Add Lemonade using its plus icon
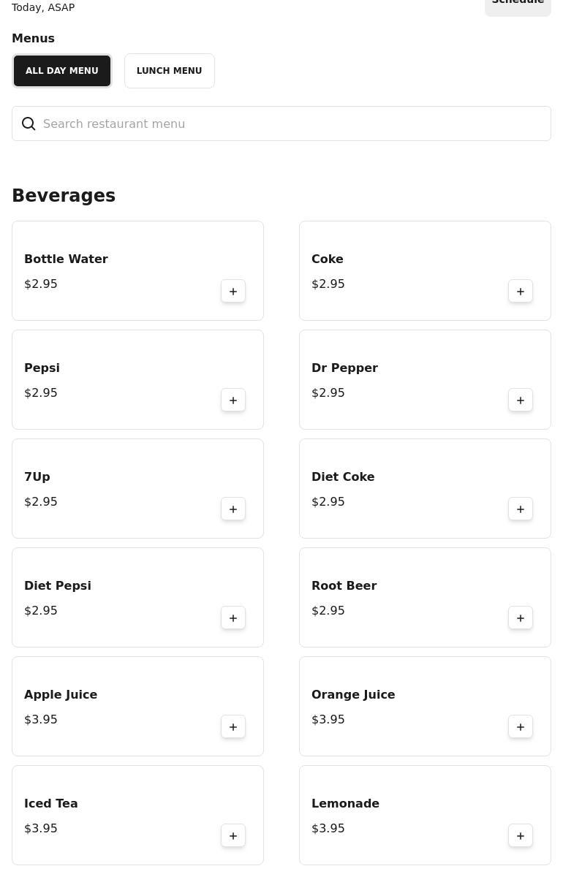This screenshot has width=563, height=885. tap(521, 836)
